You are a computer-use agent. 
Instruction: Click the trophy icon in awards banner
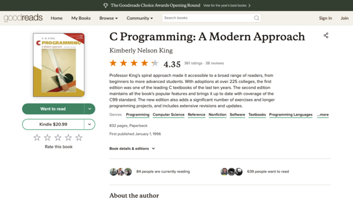105,6
